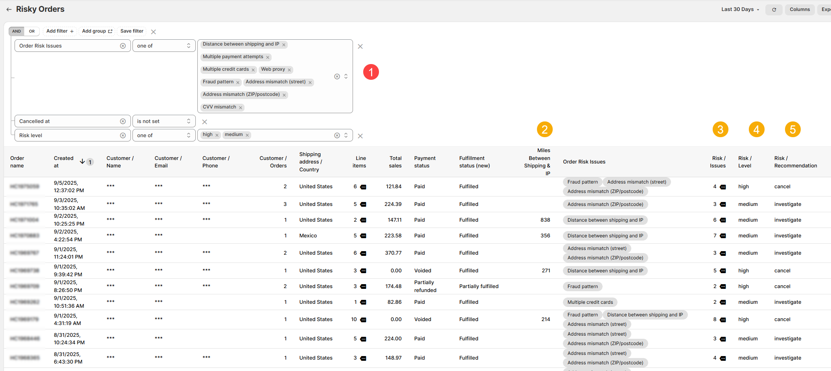Open line items details for first order
Viewport: 831px width, 371px height.
tap(363, 187)
